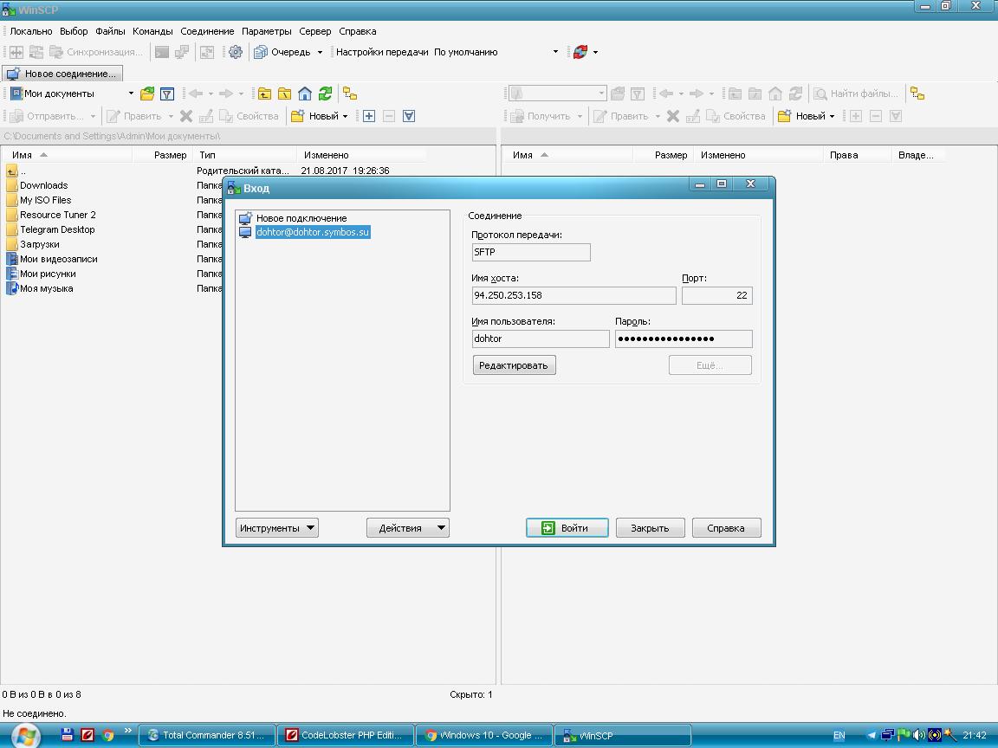The width and height of the screenshot is (998, 748).
Task: Open the Команды menu
Action: coord(152,31)
